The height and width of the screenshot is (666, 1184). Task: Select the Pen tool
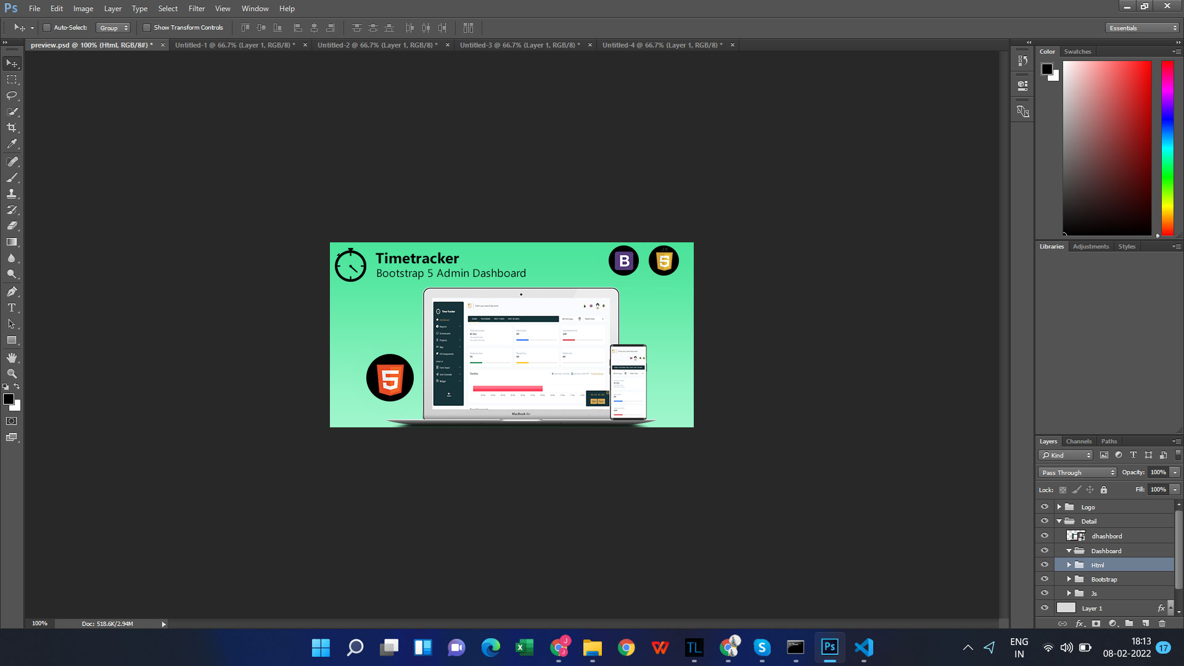point(12,292)
